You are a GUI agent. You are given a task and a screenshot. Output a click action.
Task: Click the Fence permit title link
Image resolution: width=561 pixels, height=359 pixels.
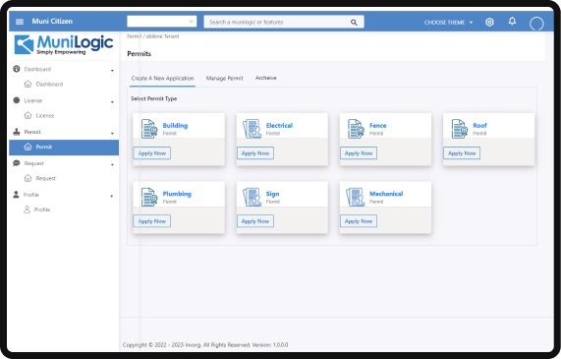(378, 125)
